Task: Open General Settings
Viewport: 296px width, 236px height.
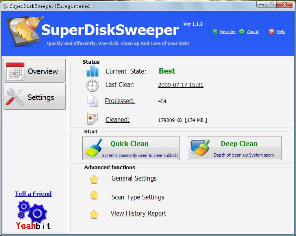Action: click(134, 178)
